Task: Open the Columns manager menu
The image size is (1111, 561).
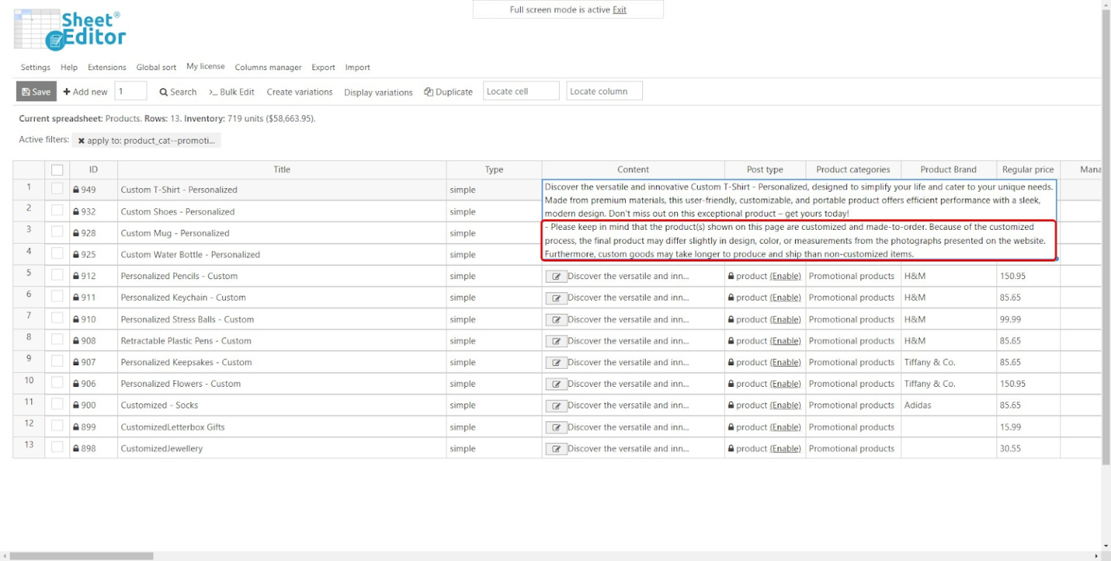Action: pyautogui.click(x=268, y=67)
